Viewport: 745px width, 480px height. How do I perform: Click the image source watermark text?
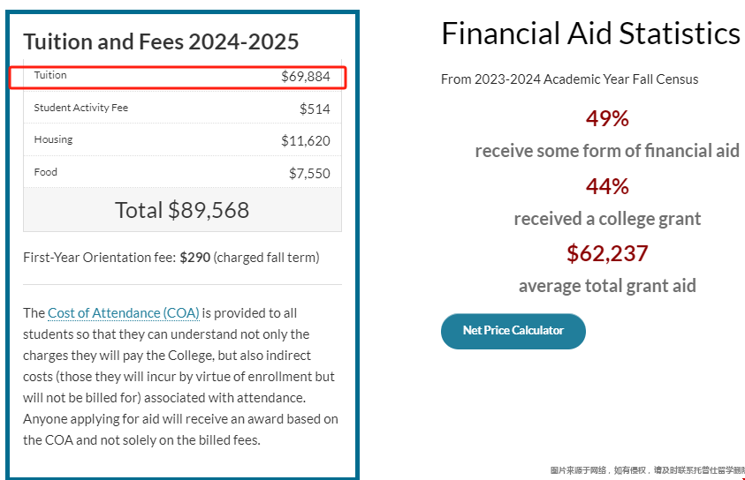pyautogui.click(x=647, y=470)
